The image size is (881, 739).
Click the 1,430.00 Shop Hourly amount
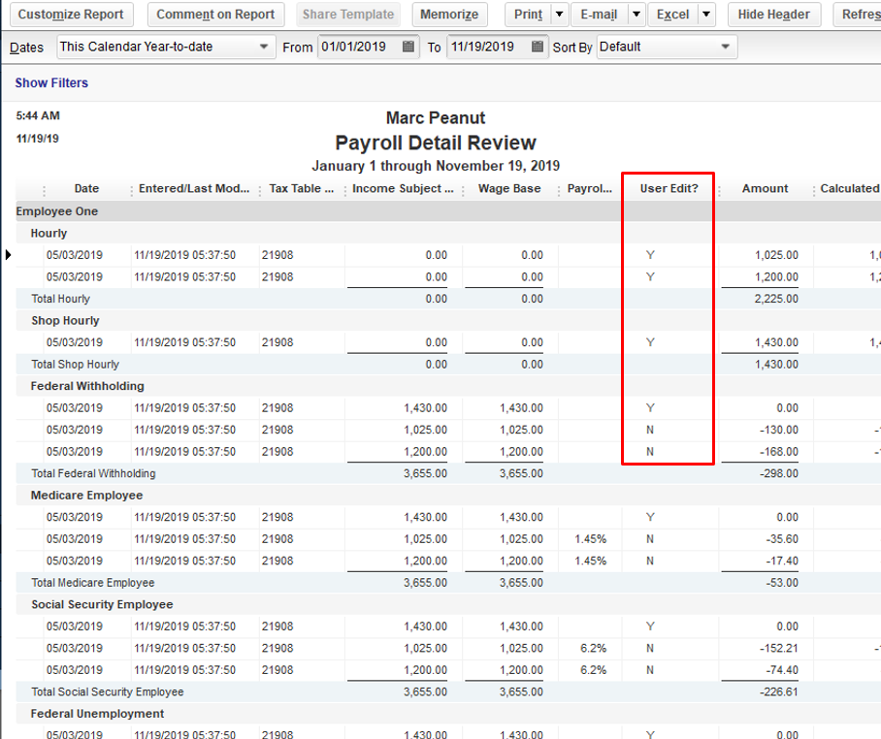(776, 342)
